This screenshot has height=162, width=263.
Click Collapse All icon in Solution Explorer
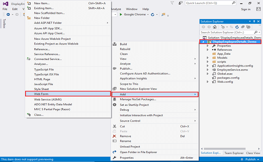[x=243, y=27]
